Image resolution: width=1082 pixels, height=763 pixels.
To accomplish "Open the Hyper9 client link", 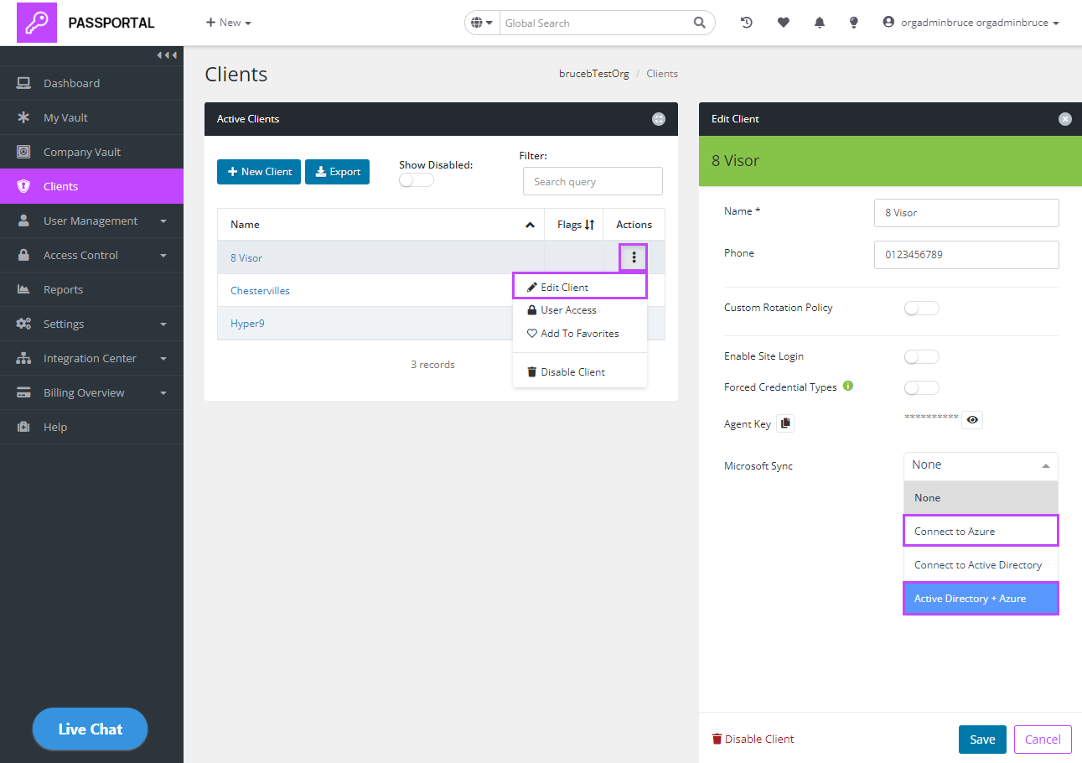I will click(x=247, y=324).
